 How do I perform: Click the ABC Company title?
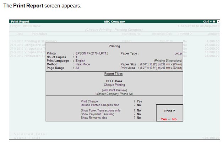click(114, 22)
